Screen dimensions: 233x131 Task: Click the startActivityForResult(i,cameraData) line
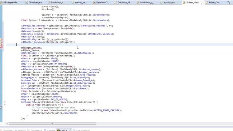click(x=55, y=113)
